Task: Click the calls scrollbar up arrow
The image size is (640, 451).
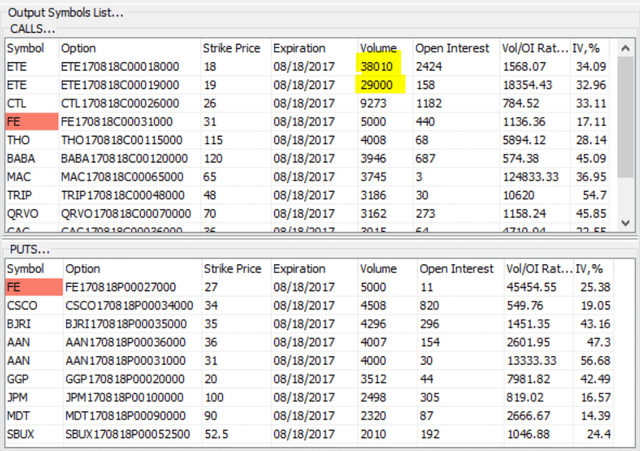Action: click(x=625, y=48)
